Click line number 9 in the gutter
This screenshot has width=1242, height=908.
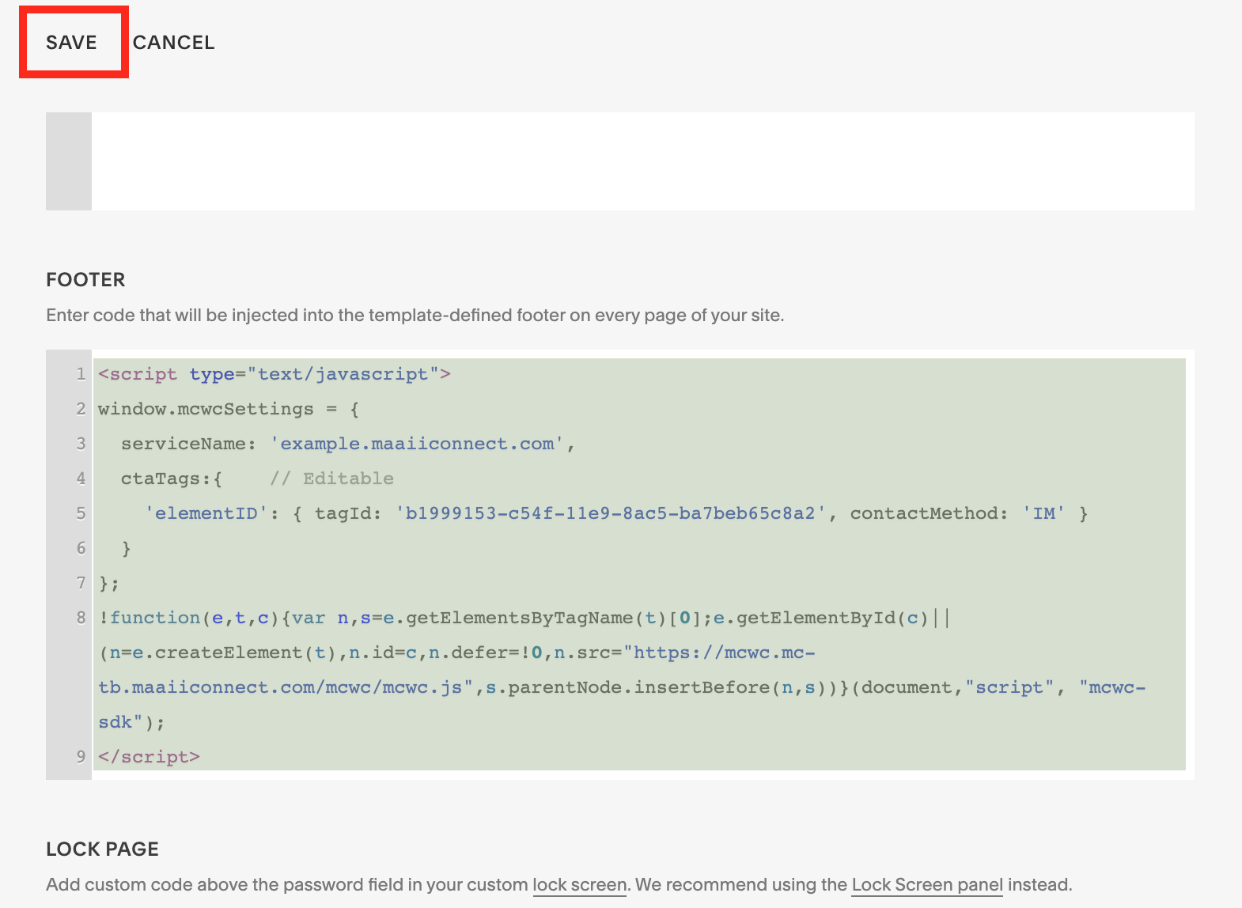[x=81, y=757]
